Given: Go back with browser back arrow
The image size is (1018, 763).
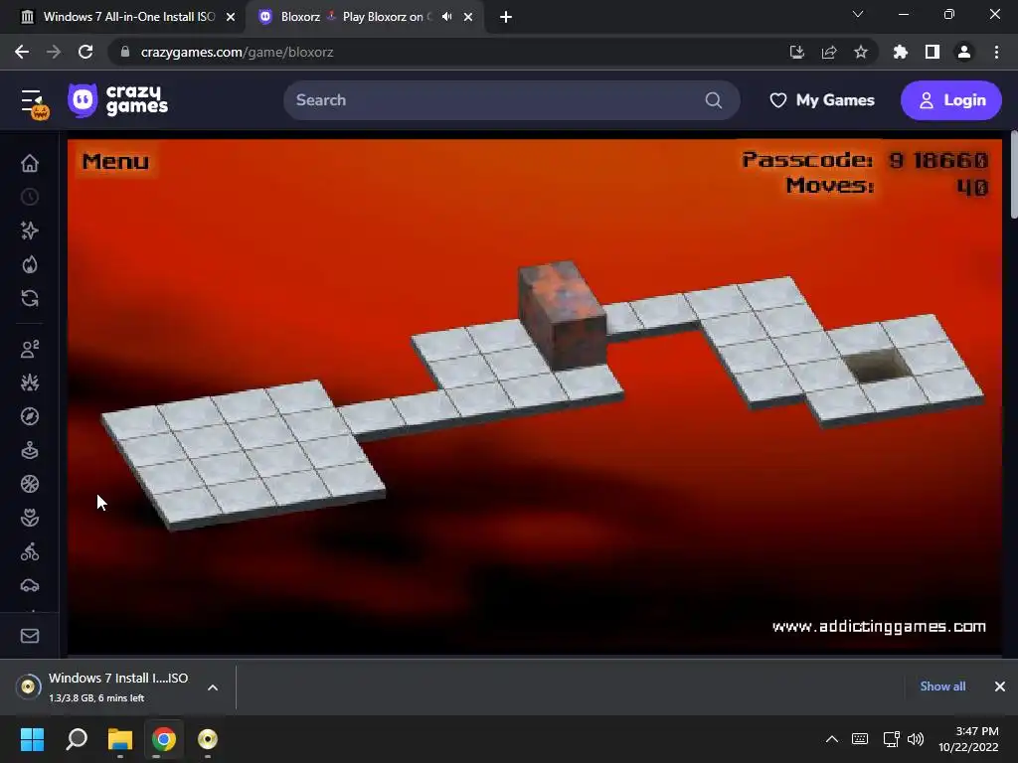Looking at the screenshot, I should click(22, 52).
